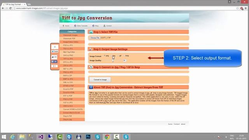Image resolution: width=249 pixels, height=140 pixels.
Task: Click the Blog icon in navigation
Action: (93, 26)
